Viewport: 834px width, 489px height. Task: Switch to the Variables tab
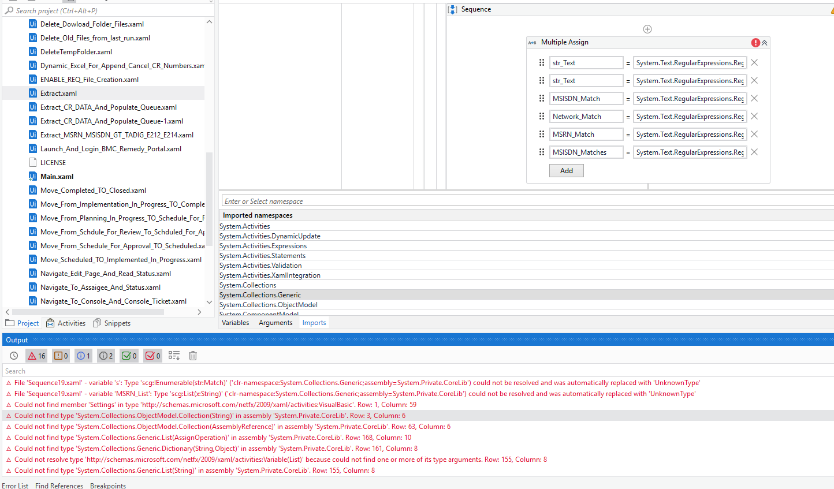click(x=236, y=323)
